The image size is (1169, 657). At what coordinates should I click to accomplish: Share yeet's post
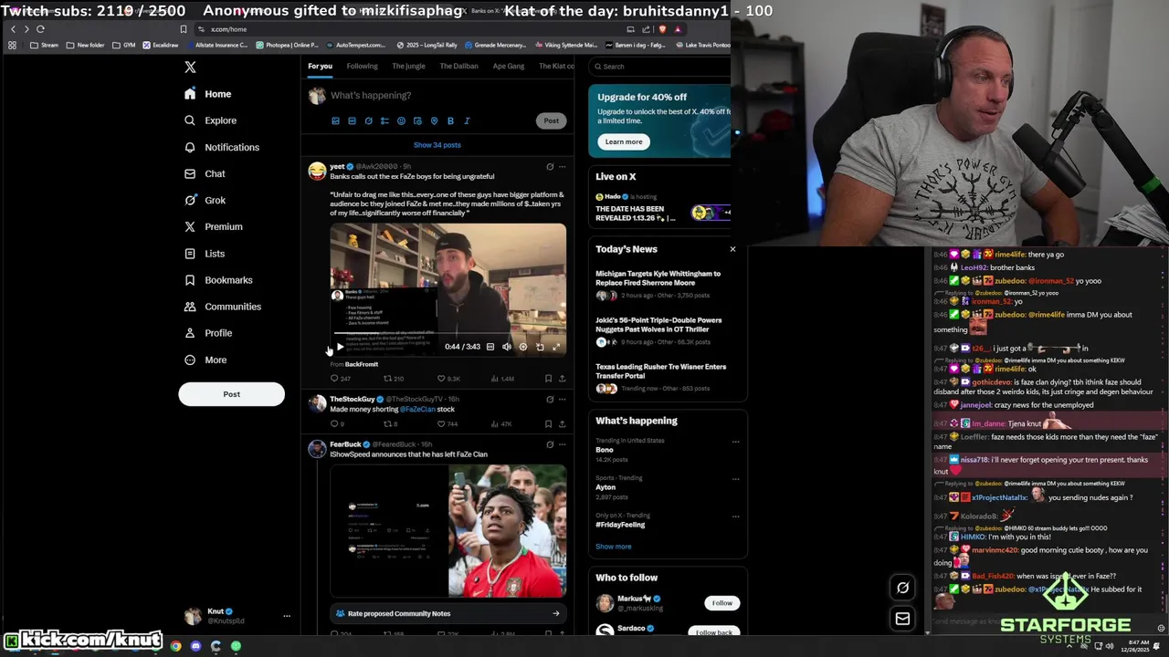click(x=562, y=379)
